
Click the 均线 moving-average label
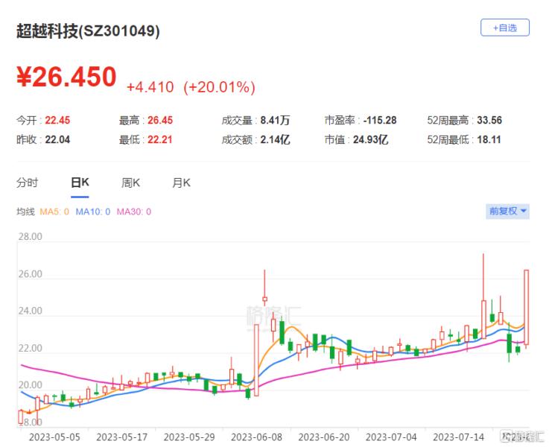[x=25, y=212]
